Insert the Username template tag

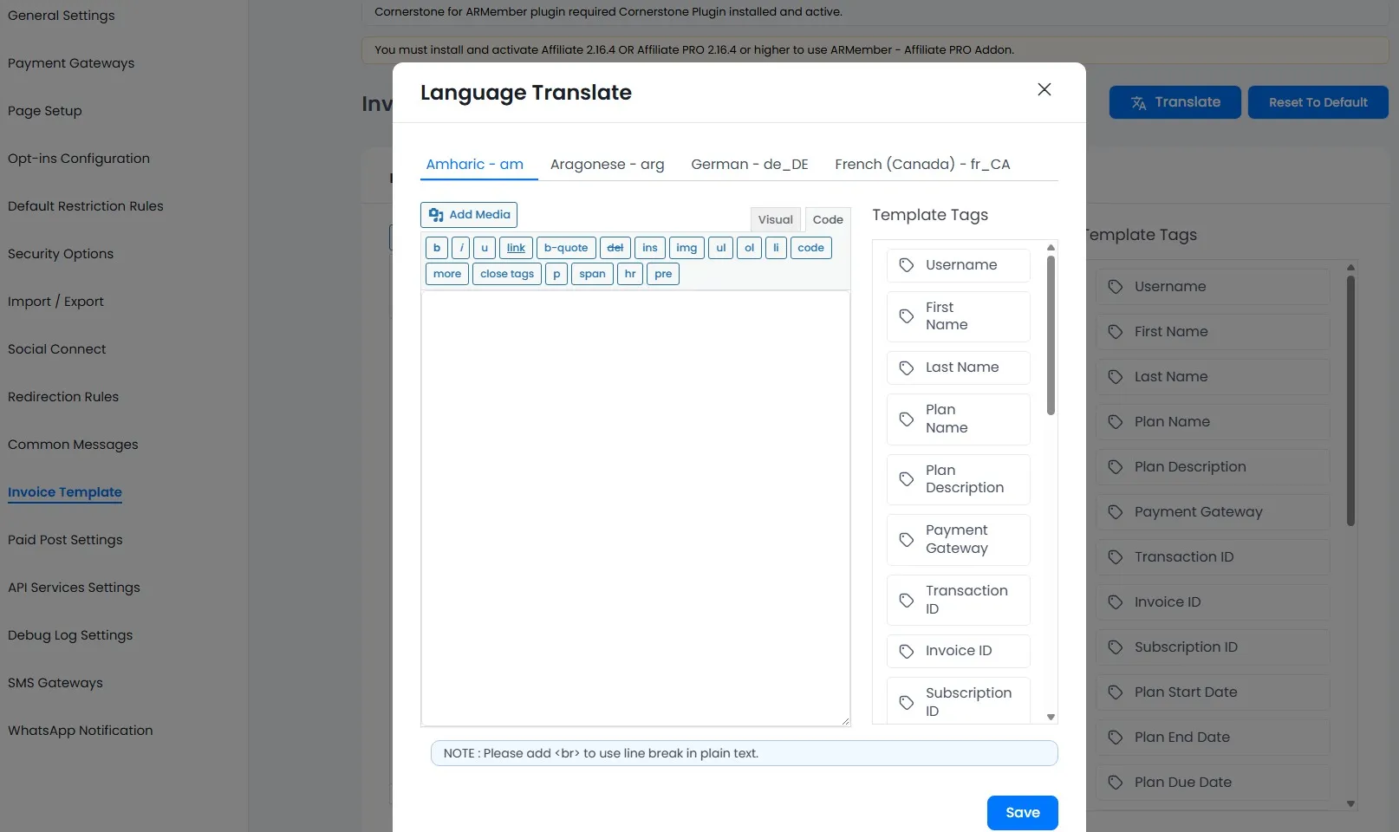(x=957, y=264)
